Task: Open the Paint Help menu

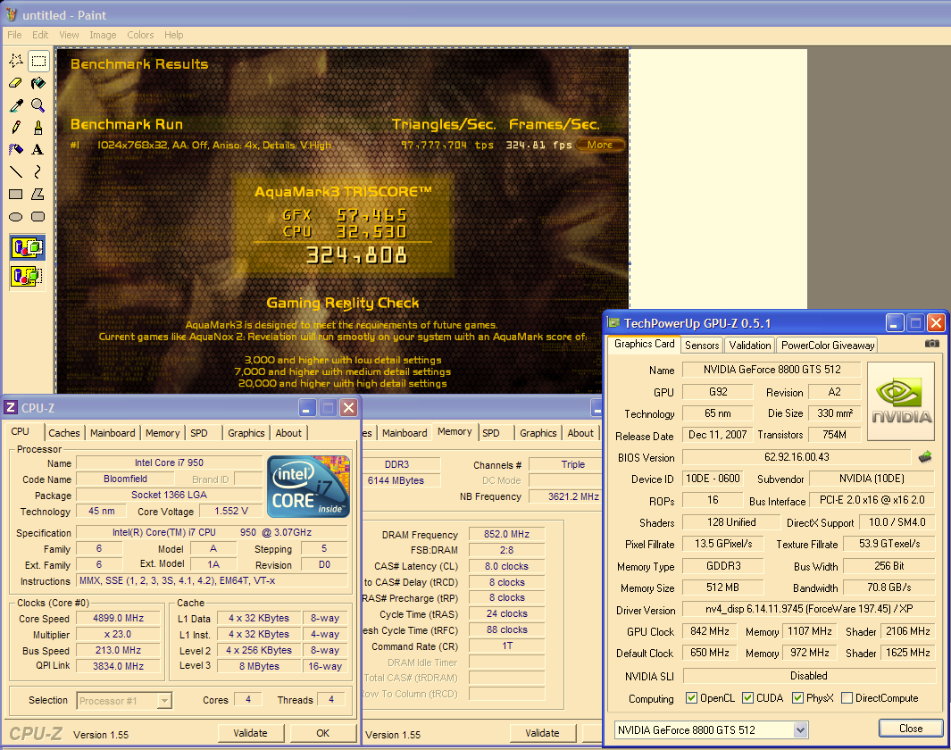Action: (174, 35)
